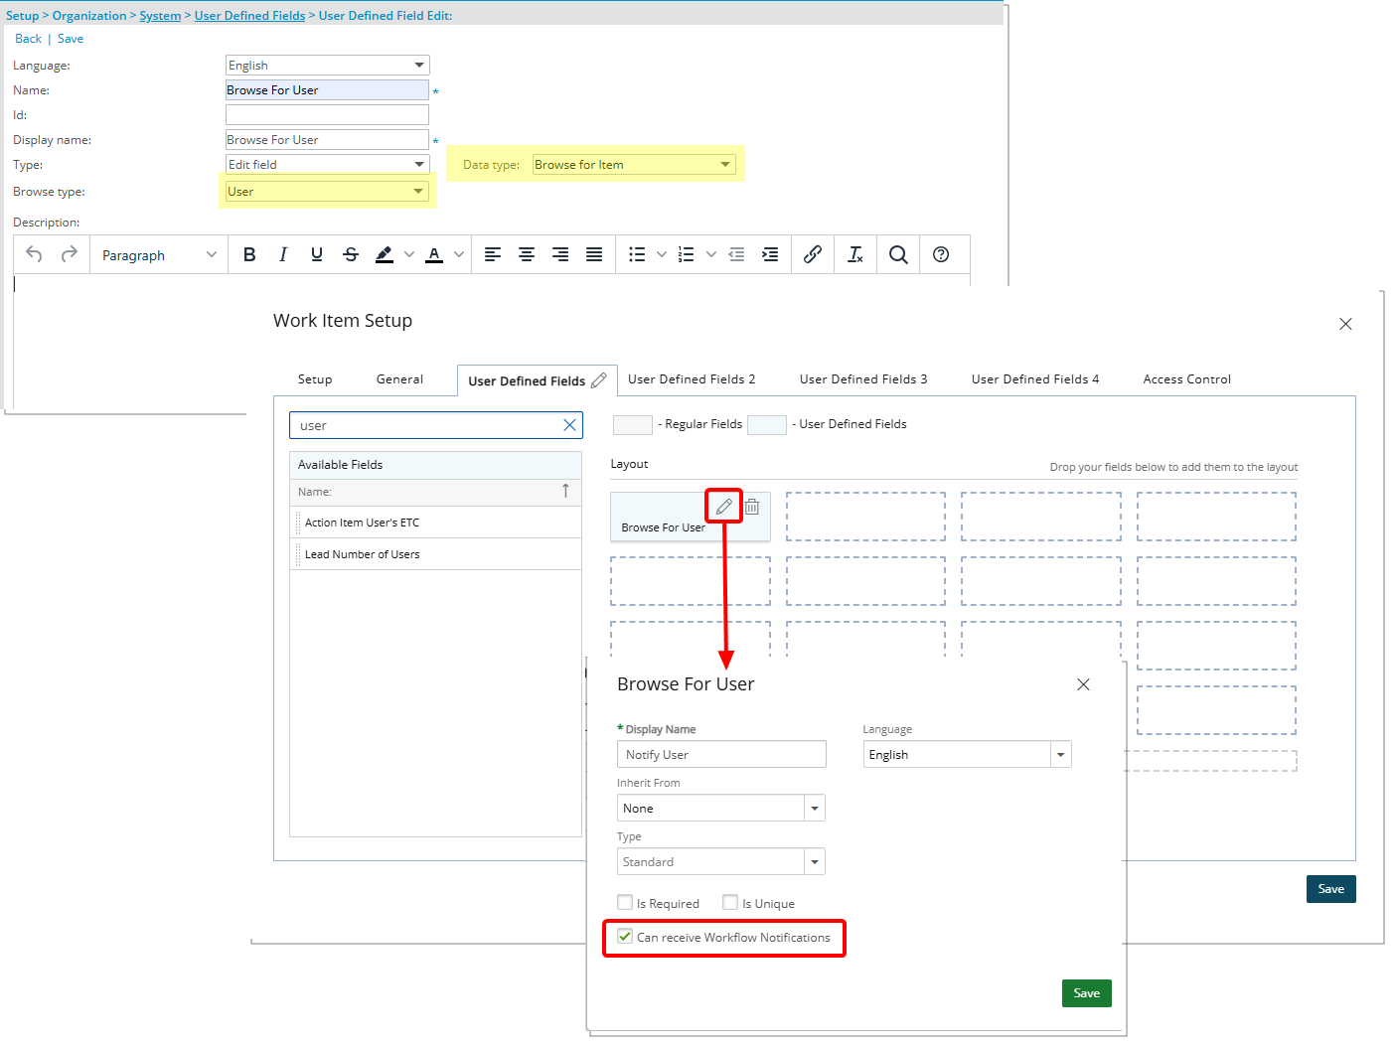The height and width of the screenshot is (1048, 1396).
Task: Check the Is Unique checkbox
Action: 730,902
